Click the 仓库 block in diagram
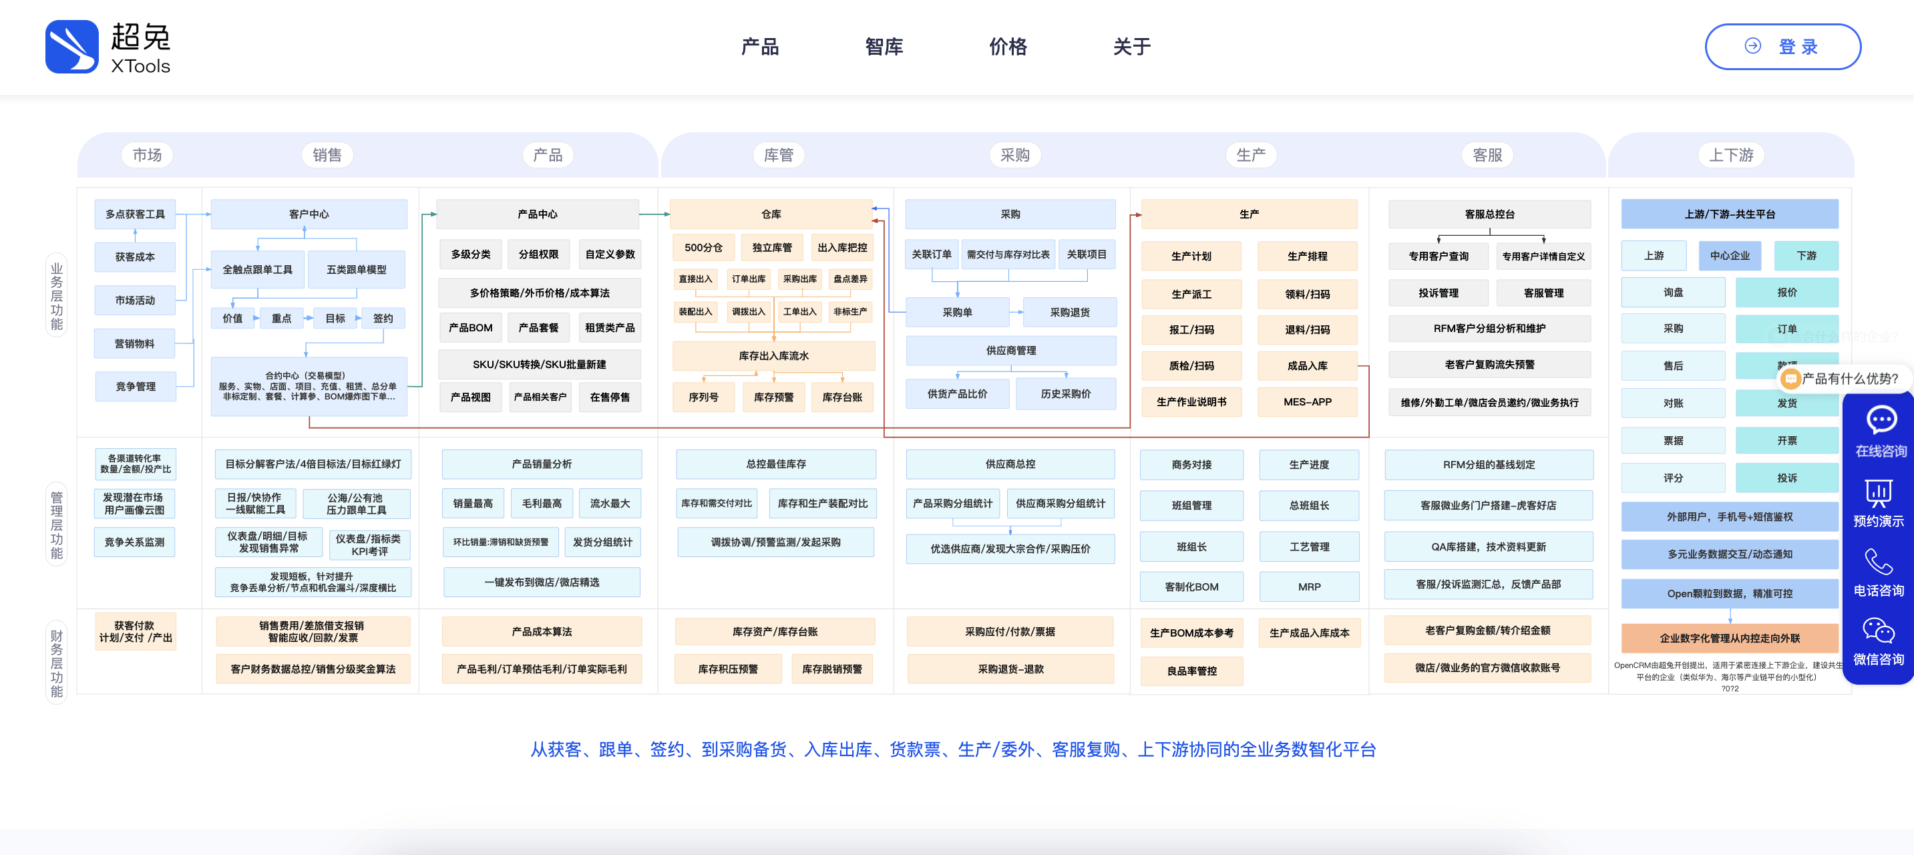The image size is (1914, 855). point(771,214)
